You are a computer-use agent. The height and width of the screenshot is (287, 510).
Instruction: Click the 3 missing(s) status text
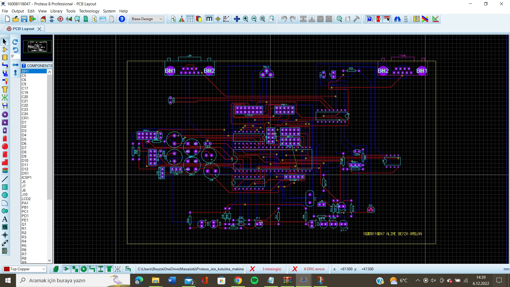271,269
